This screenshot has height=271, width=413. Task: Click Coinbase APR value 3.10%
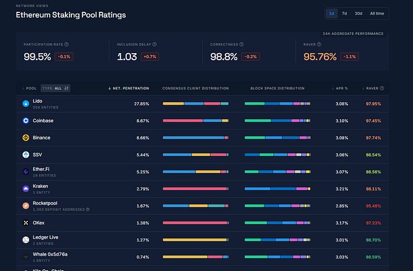click(342, 120)
